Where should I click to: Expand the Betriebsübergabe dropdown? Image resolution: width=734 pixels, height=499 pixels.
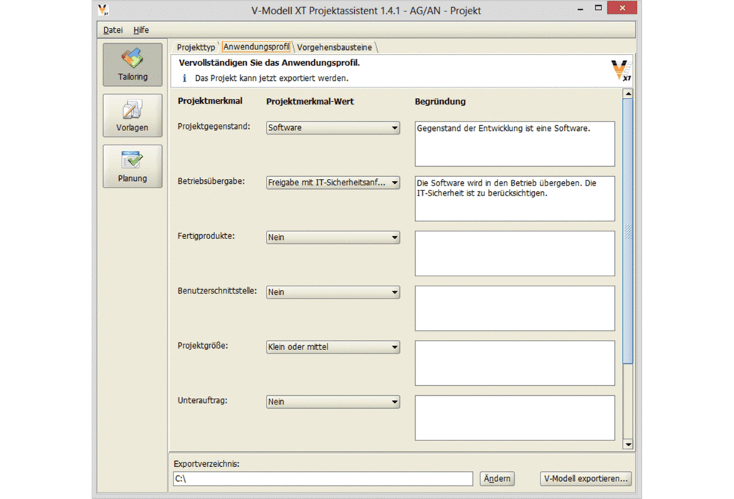[333, 183]
